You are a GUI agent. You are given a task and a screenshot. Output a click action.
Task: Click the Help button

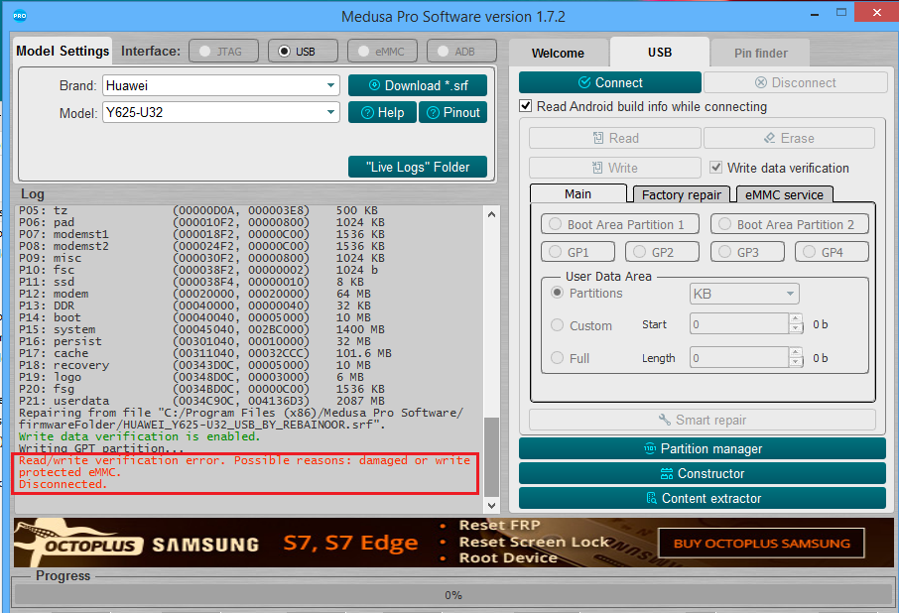click(x=382, y=112)
